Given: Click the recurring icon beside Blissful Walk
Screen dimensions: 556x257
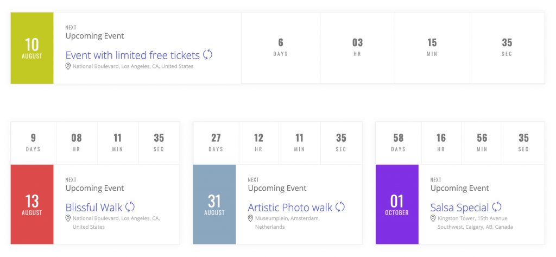Looking at the screenshot, I should coord(130,206).
